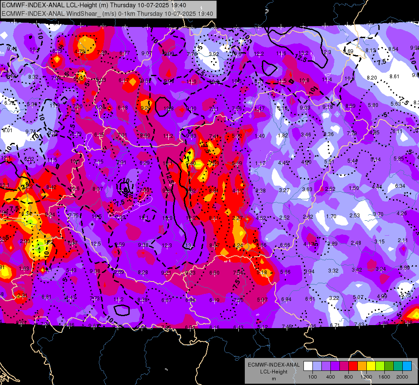Click the grid point value 3.32
The width and height of the screenshot is (419, 385).
(x=333, y=271)
